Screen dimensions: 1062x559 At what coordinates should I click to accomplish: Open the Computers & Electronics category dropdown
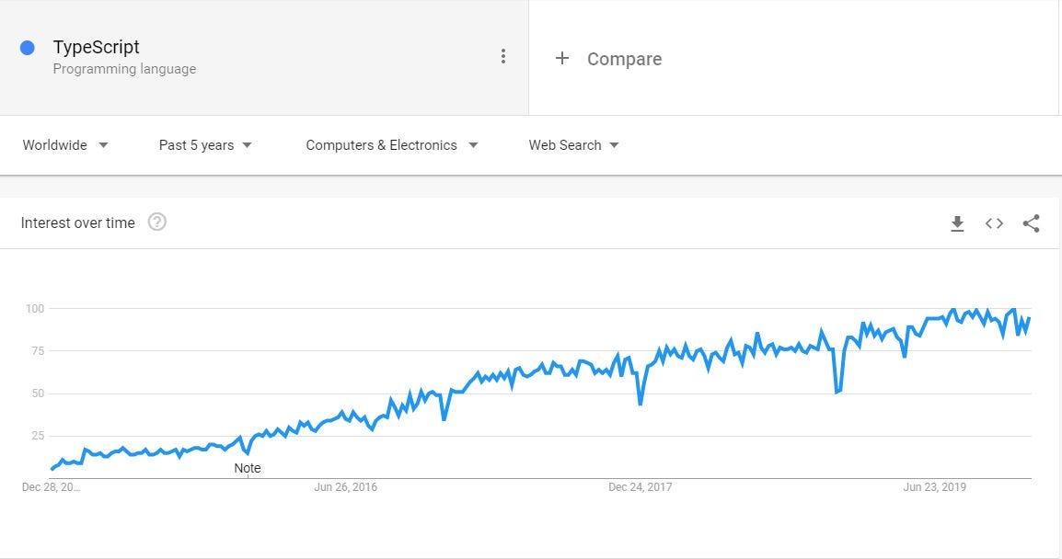click(391, 145)
